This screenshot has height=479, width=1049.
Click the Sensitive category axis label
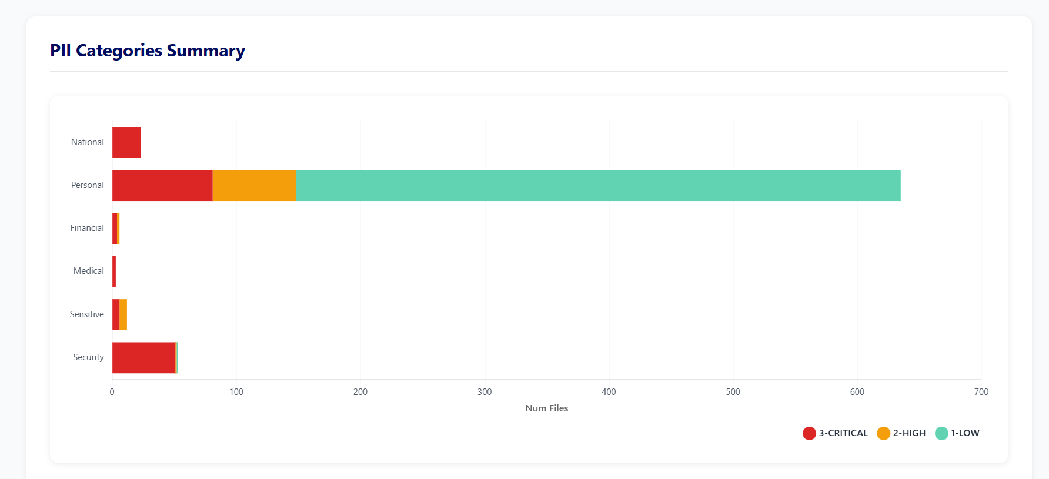[x=86, y=314]
